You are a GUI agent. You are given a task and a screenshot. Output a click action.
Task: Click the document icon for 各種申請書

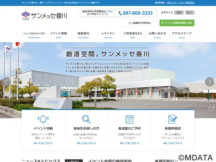(173, 119)
